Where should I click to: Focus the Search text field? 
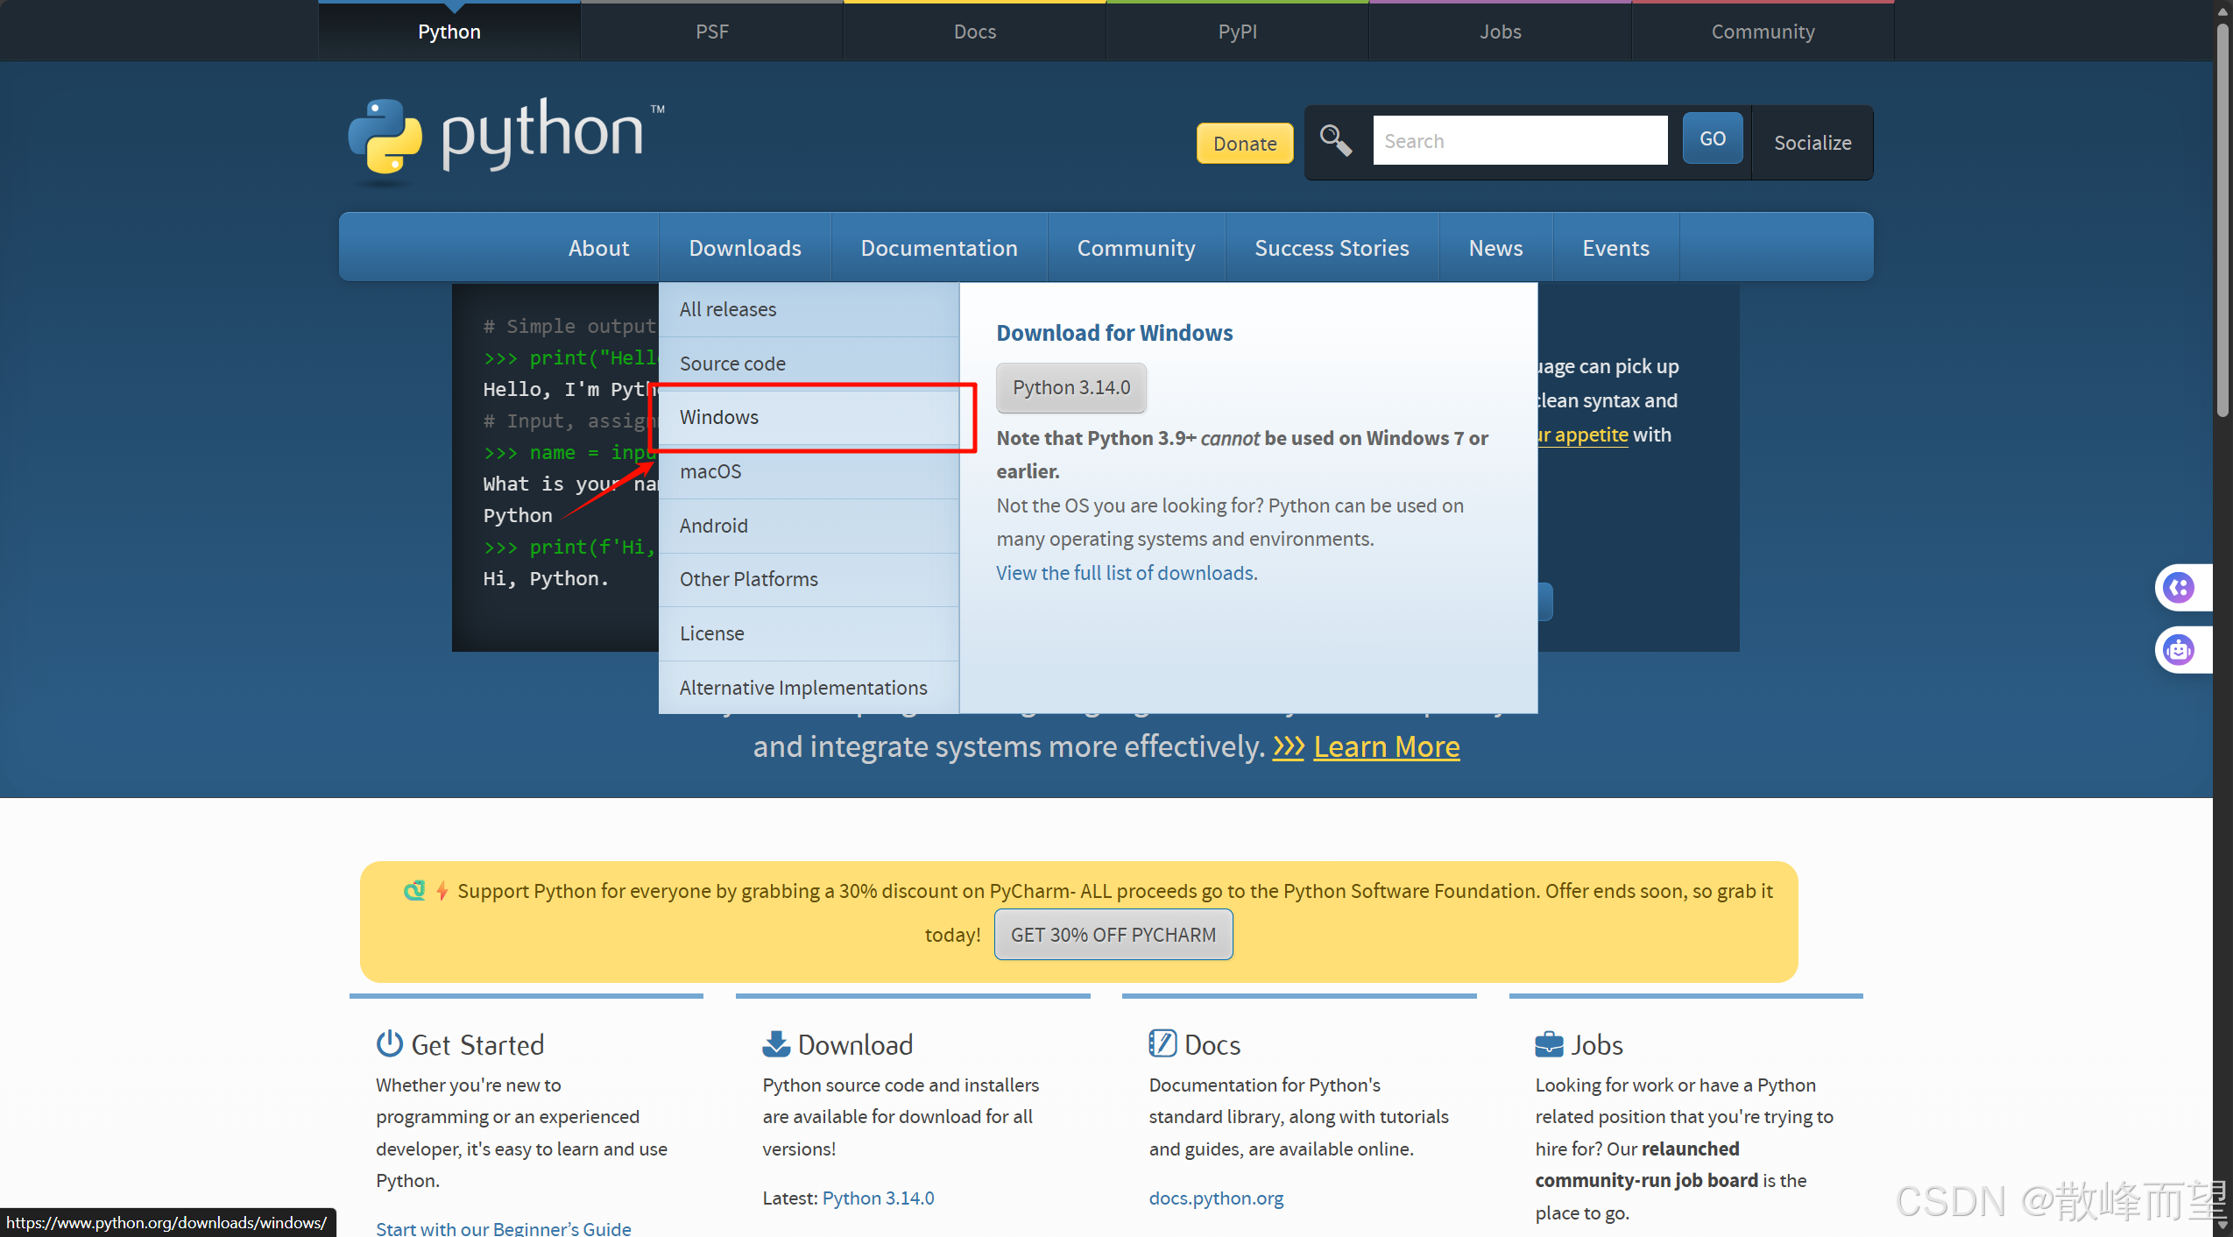(x=1519, y=141)
